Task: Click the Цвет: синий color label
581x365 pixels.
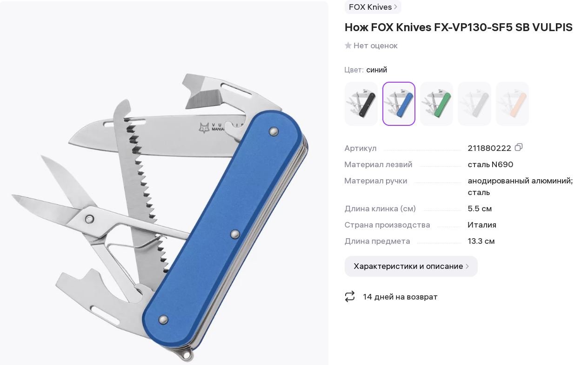Action: click(x=366, y=70)
